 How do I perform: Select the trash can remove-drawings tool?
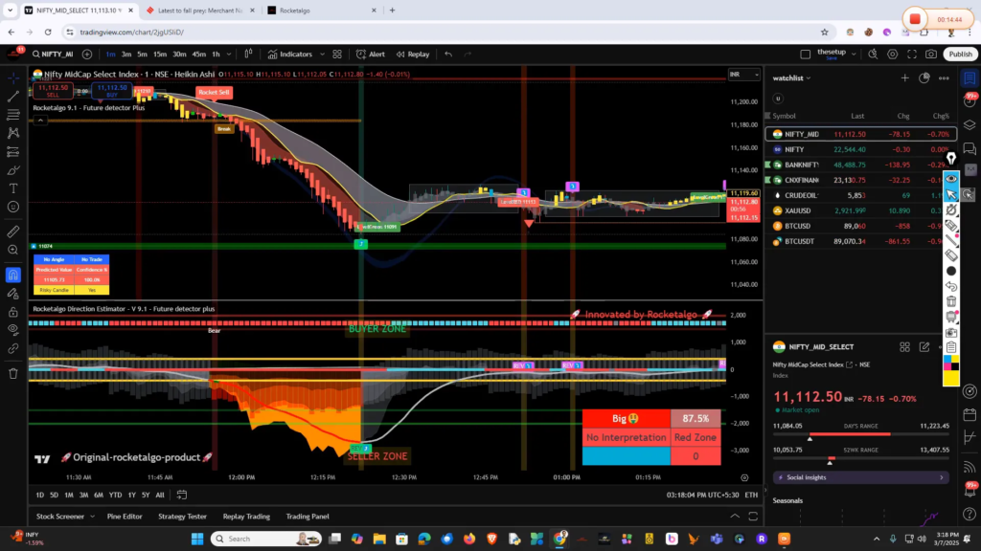13,373
